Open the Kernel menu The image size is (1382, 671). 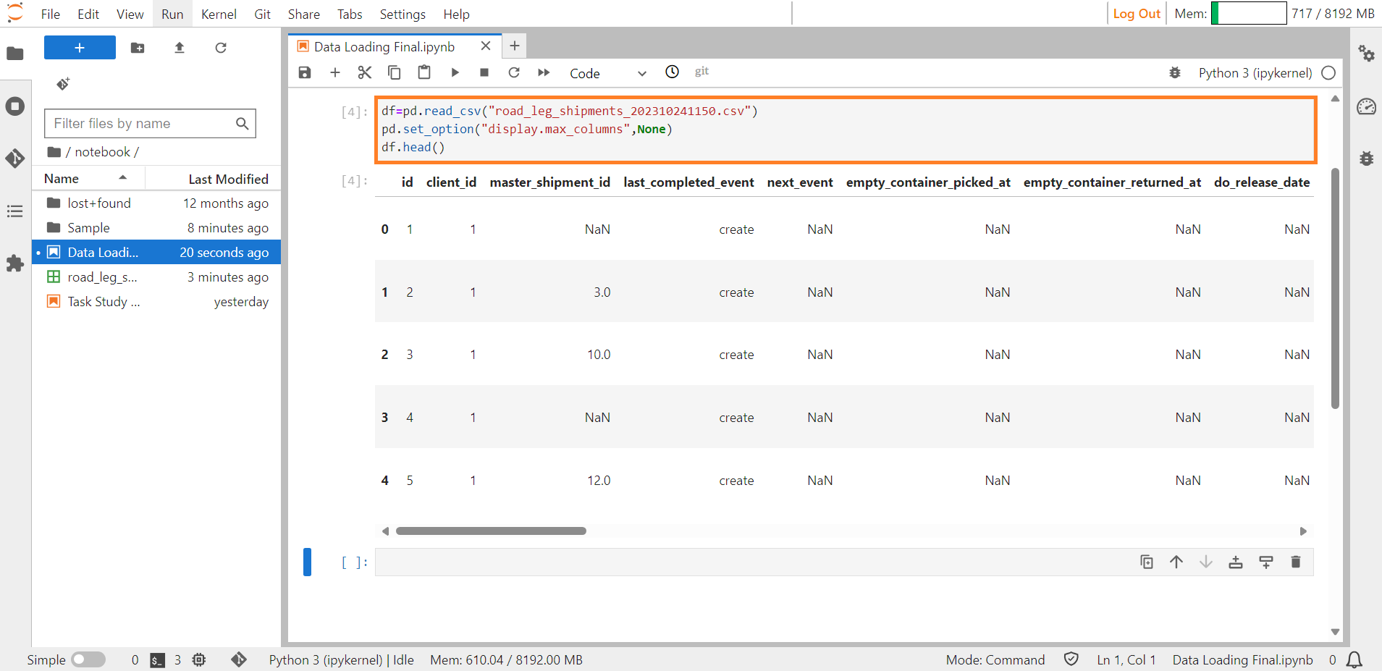pyautogui.click(x=219, y=14)
